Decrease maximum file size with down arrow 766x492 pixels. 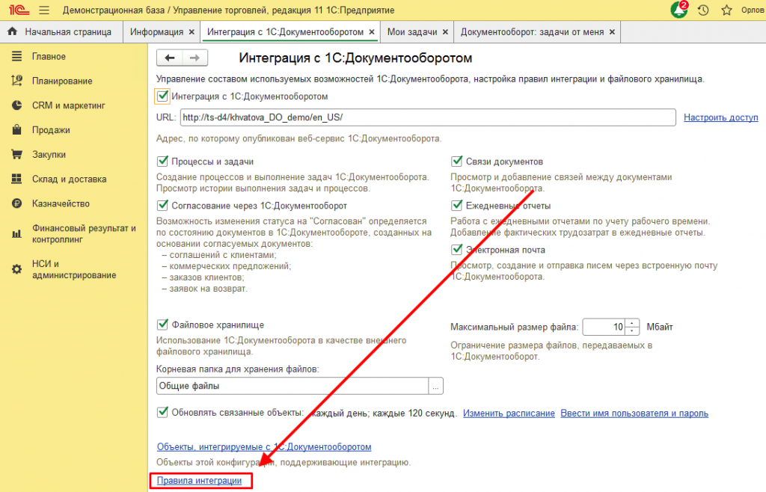pyautogui.click(x=632, y=331)
